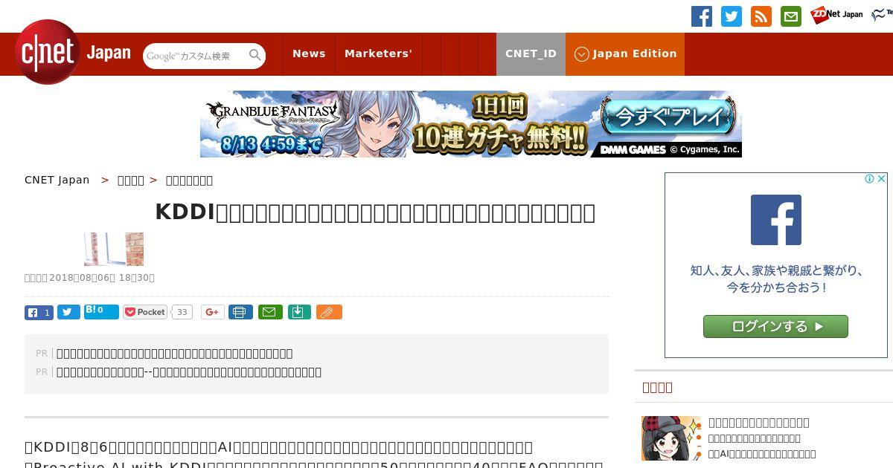Open the News menu
This screenshot has width=893, height=468.
[x=309, y=53]
